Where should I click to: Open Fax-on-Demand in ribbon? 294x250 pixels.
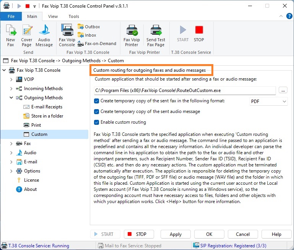(97, 44)
